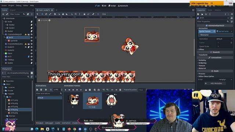Switch to the Script workspace
The height and width of the screenshot is (132, 235).
112,6
